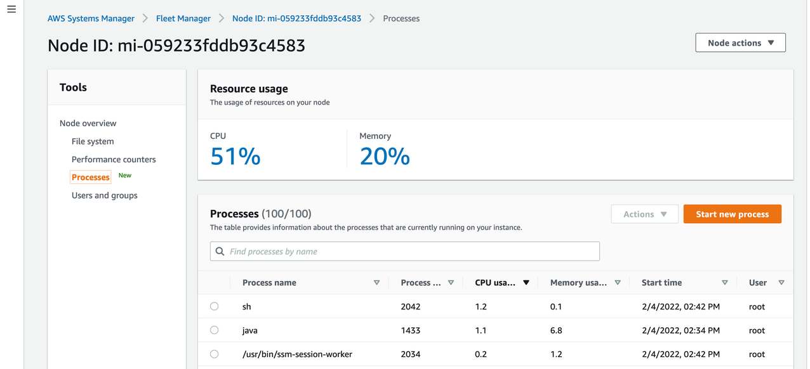Sort by CPU usage column arrow
Image resolution: width=810 pixels, height=369 pixels.
tap(526, 283)
